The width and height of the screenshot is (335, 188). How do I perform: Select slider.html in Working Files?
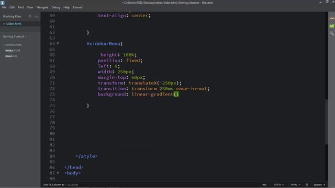pyautogui.click(x=14, y=23)
